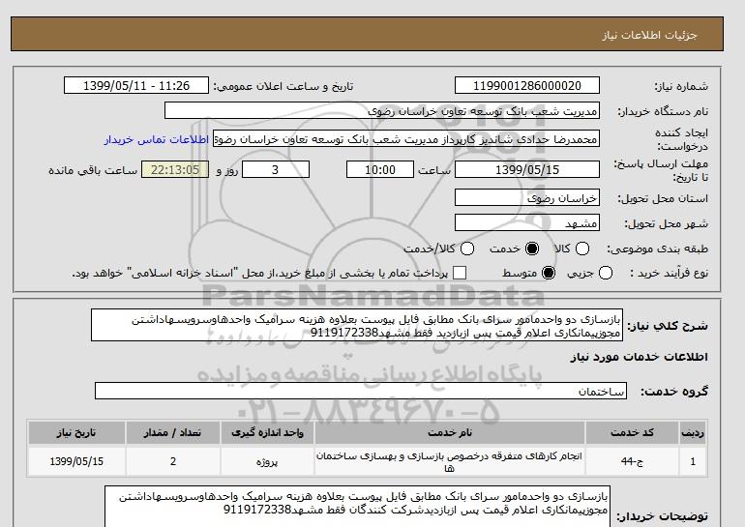The image size is (745, 527).
Task: Click the ردیف column header
Action: click(x=693, y=432)
